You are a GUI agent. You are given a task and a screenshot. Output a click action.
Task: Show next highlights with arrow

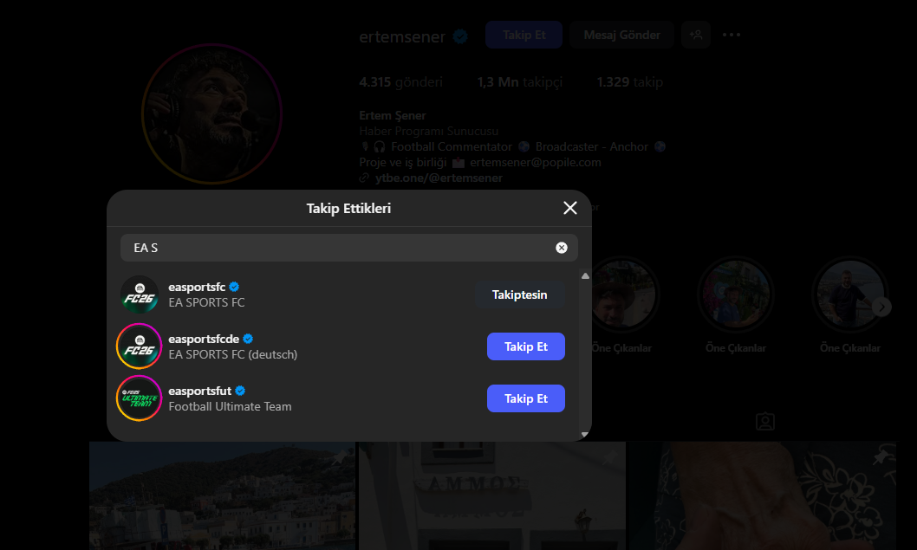point(882,307)
